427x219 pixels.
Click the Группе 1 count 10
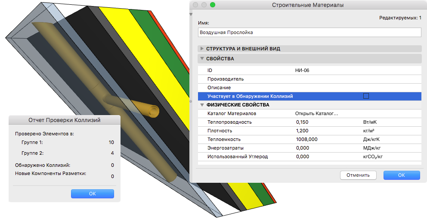pos(111,142)
